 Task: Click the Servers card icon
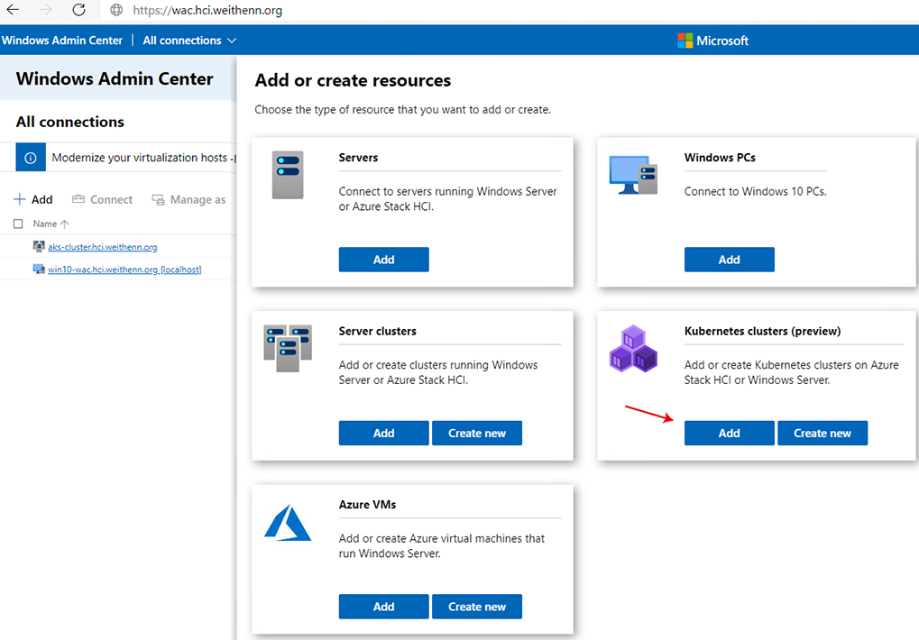click(288, 175)
